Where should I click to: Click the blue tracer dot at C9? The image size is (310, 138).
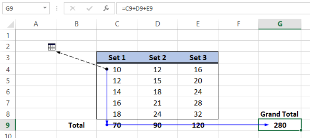tap(107, 125)
